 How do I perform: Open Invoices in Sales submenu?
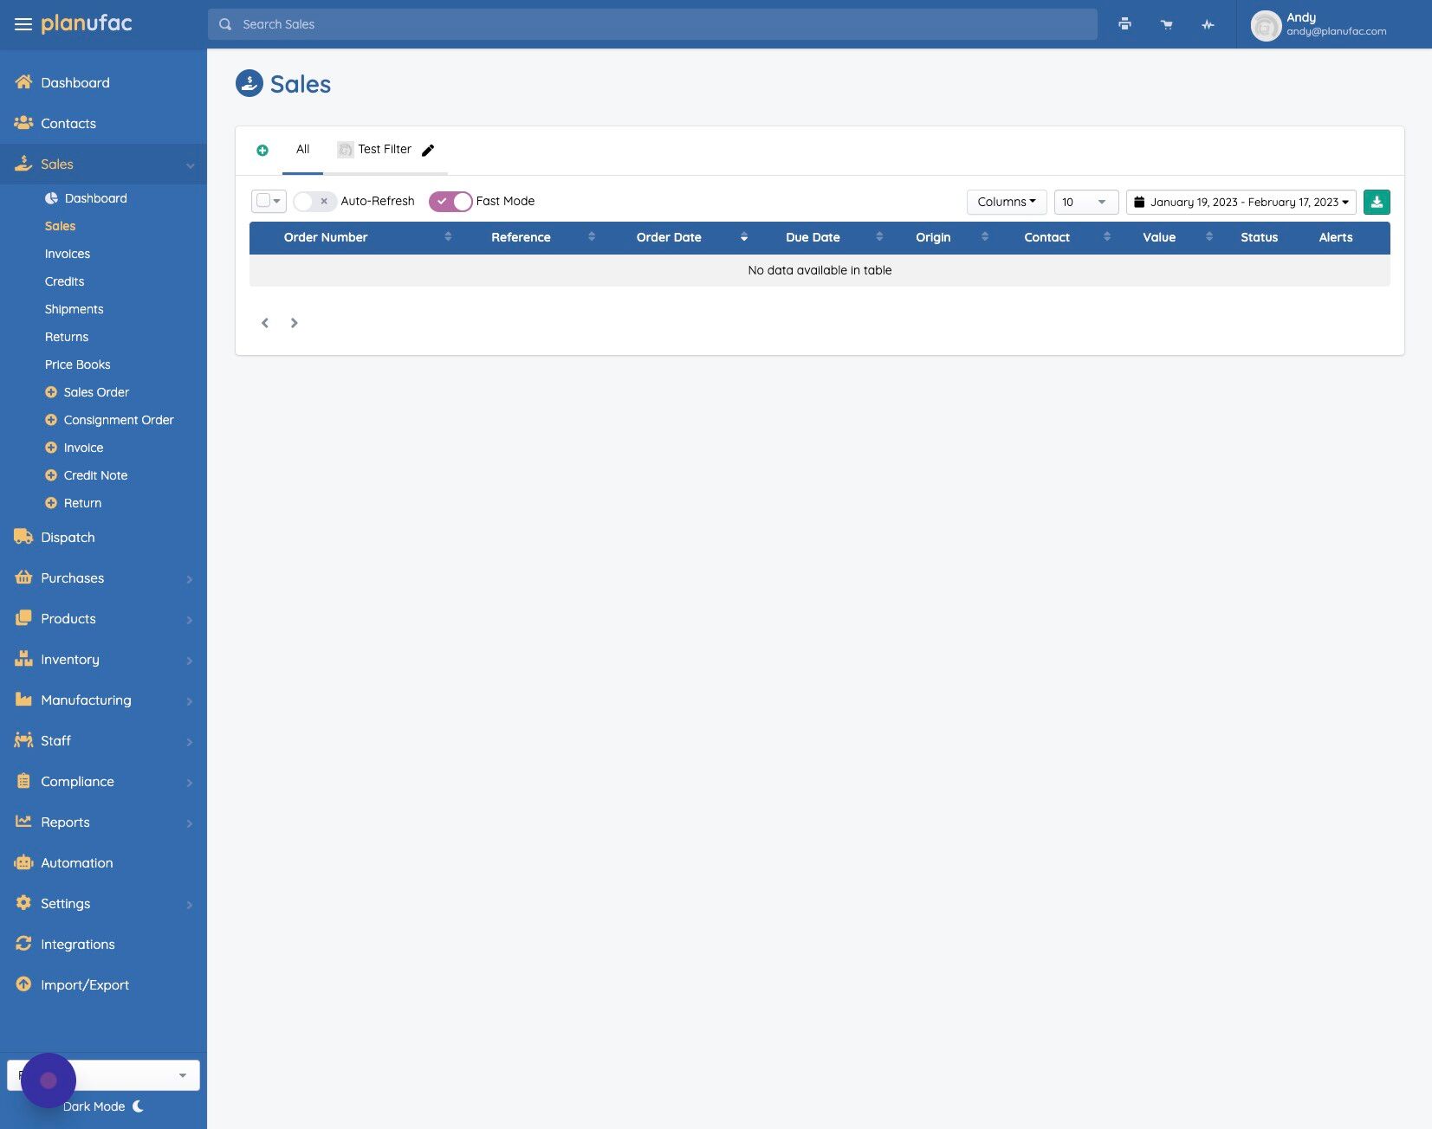click(68, 254)
